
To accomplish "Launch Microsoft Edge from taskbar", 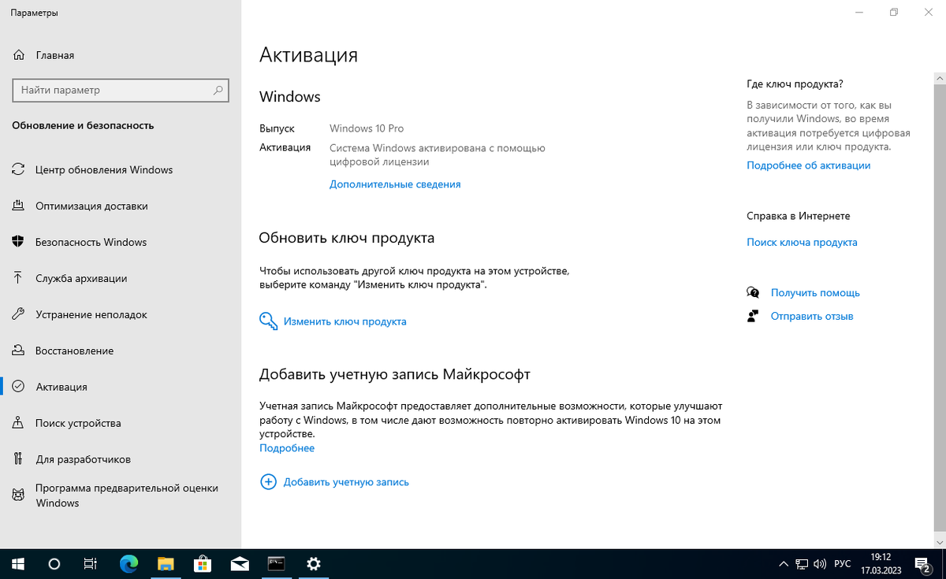I will tap(128, 564).
